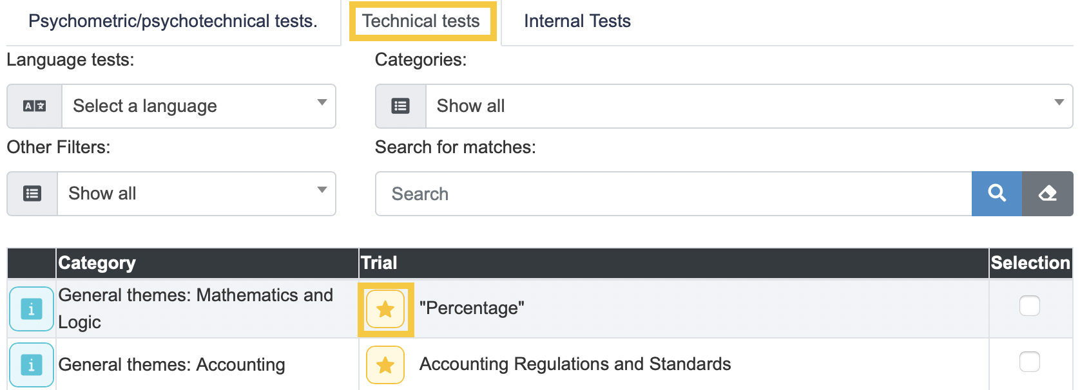This screenshot has width=1080, height=390.
Task: Click the "Percentage" trial name
Action: [x=472, y=308]
